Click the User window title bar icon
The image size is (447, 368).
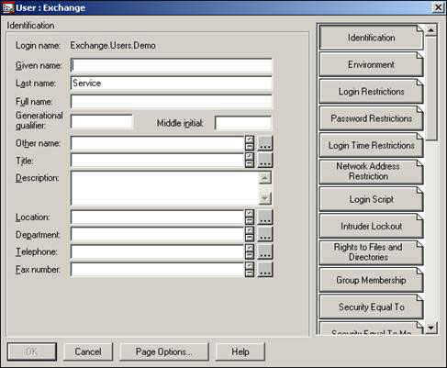tap(7, 7)
